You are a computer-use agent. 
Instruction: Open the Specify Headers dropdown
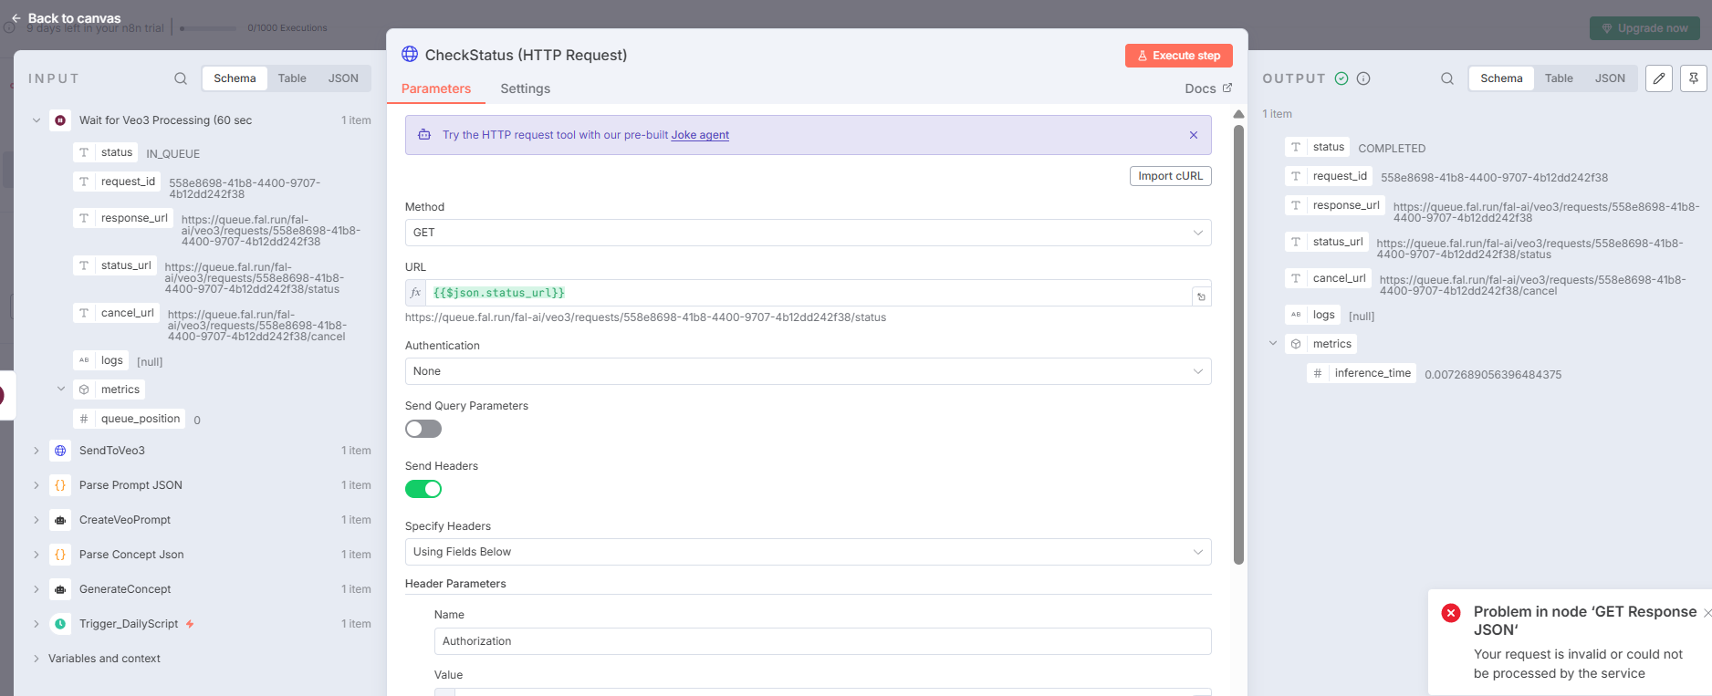(808, 552)
